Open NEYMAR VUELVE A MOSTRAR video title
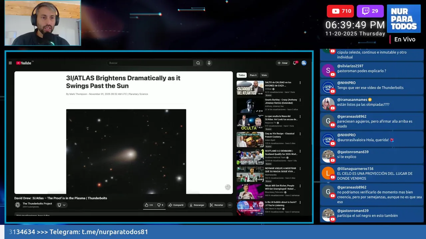The width and height of the screenshot is (426, 239). click(x=280, y=170)
